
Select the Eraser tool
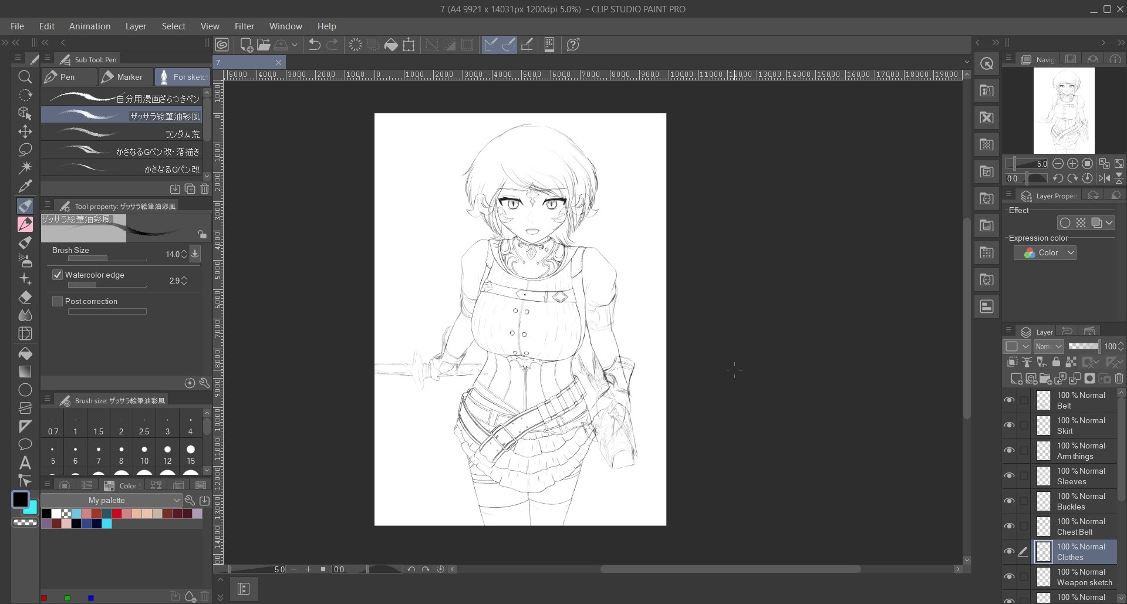coord(25,297)
